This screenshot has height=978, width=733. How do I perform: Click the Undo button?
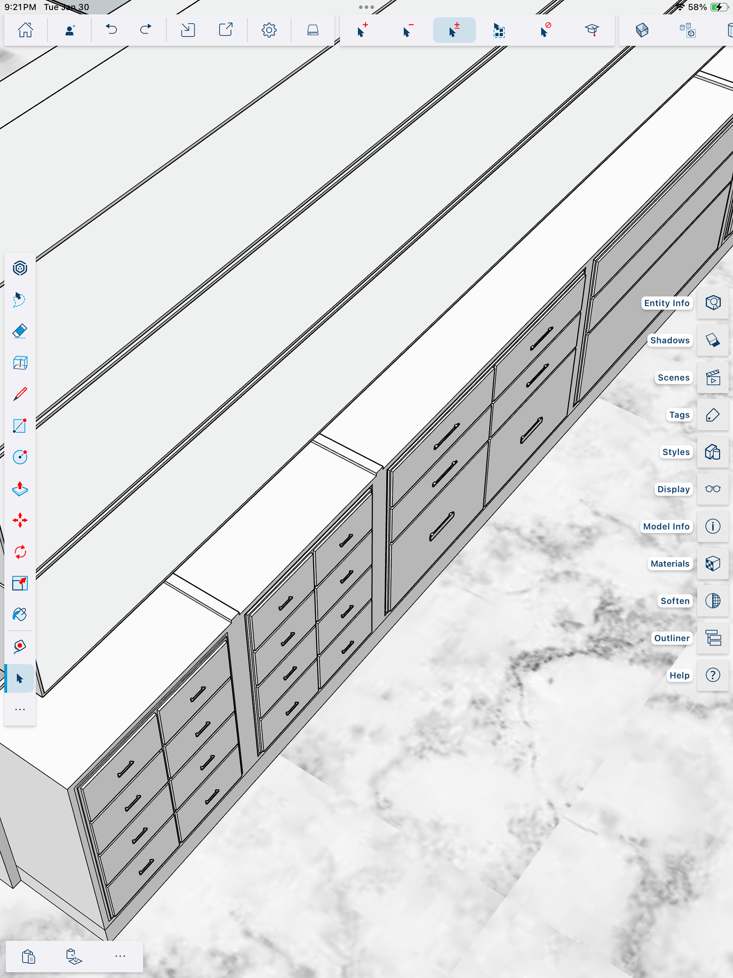pos(111,30)
